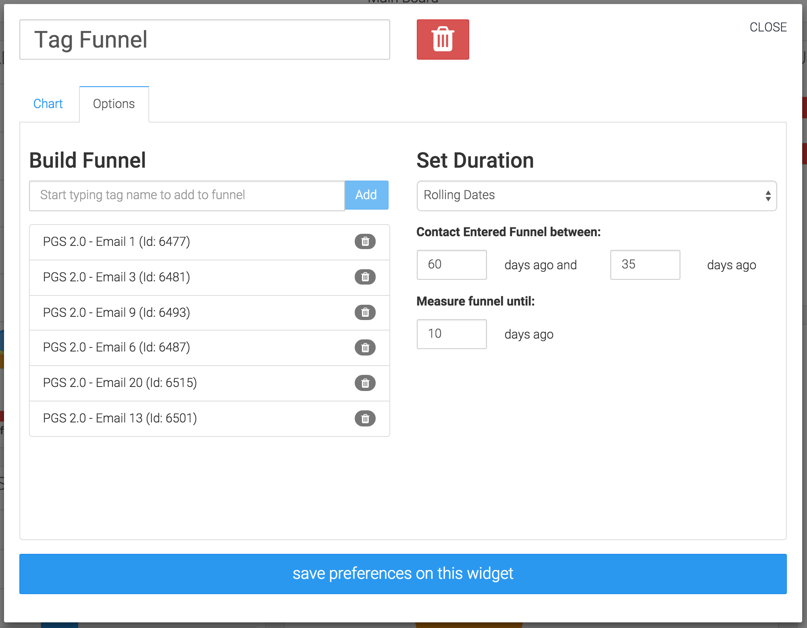Select the PGS 2.0 - Email 20 list row
Viewport: 807px width, 628px height.
tap(181, 383)
